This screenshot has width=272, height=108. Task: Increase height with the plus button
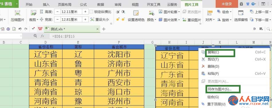(85, 12)
